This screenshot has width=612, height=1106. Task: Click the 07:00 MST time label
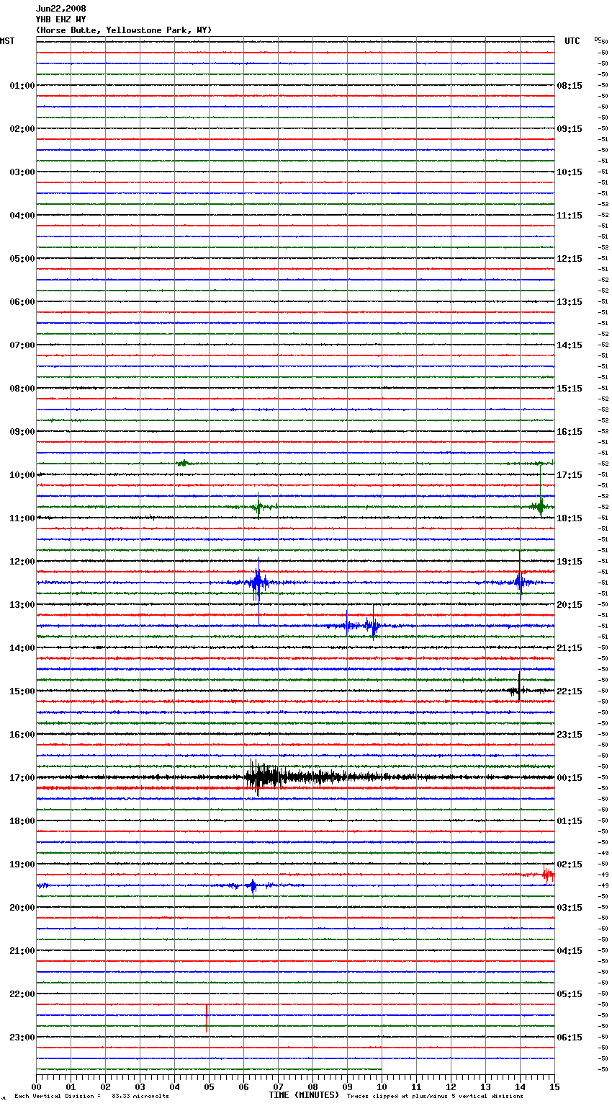point(22,345)
